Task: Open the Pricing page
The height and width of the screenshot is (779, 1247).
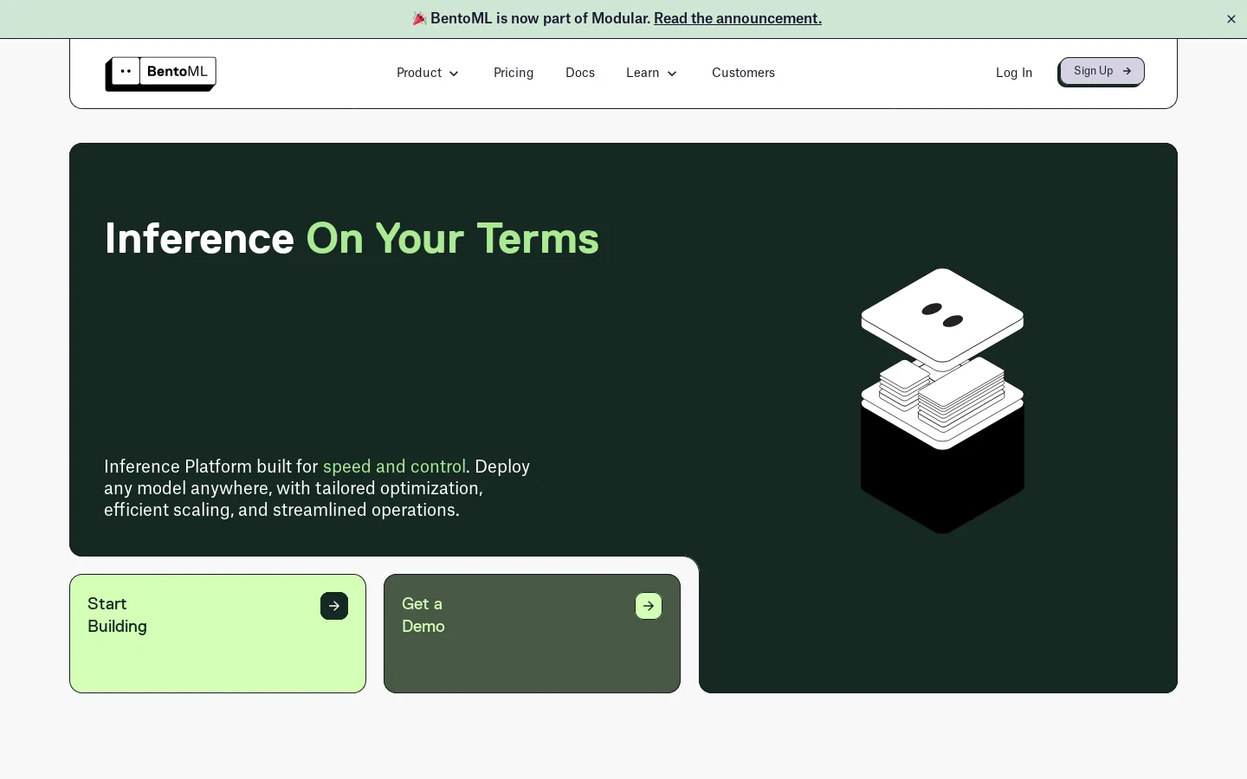Action: pos(514,73)
